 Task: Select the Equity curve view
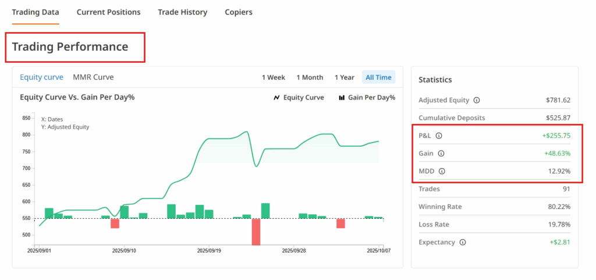click(41, 77)
